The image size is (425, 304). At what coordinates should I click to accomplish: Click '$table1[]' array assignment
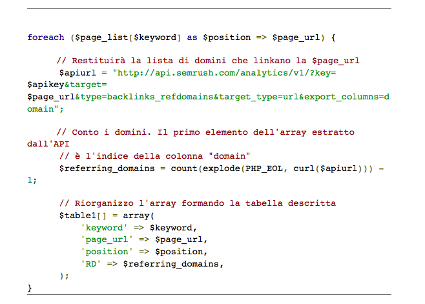[83, 216]
